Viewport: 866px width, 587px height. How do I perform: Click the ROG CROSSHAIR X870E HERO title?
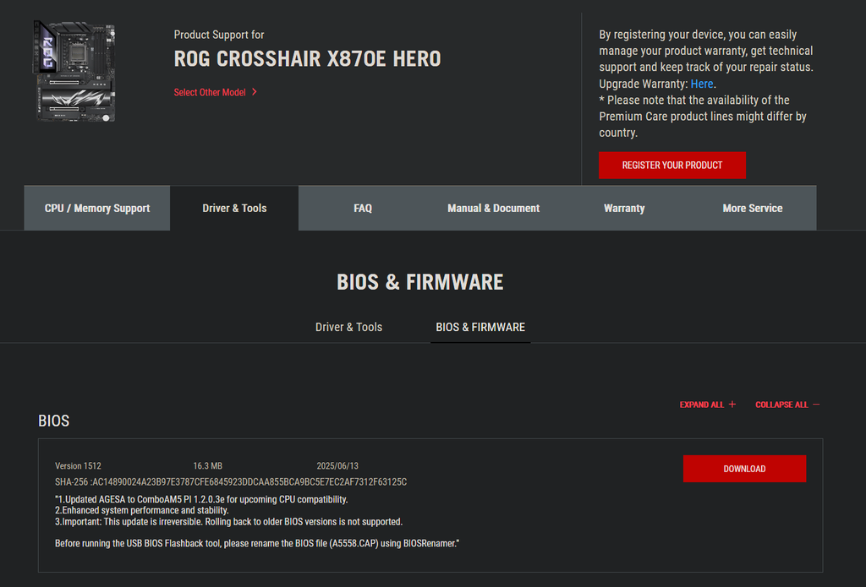307,58
